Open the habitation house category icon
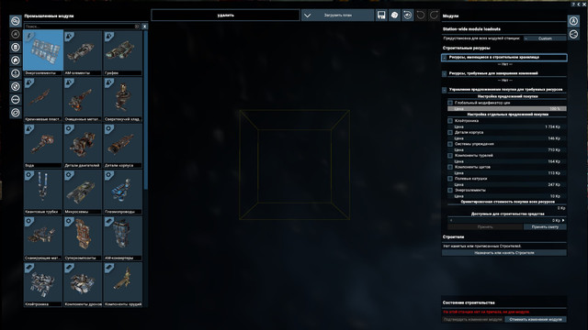Image resolution: width=588 pixels, height=330 pixels. 16,60
